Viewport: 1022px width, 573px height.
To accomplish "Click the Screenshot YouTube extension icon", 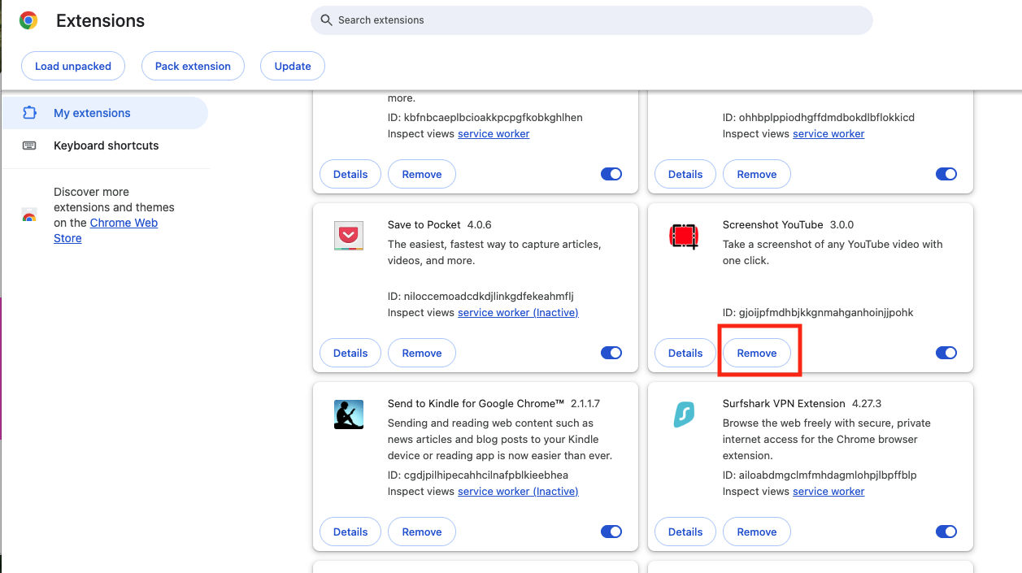I will (x=684, y=237).
